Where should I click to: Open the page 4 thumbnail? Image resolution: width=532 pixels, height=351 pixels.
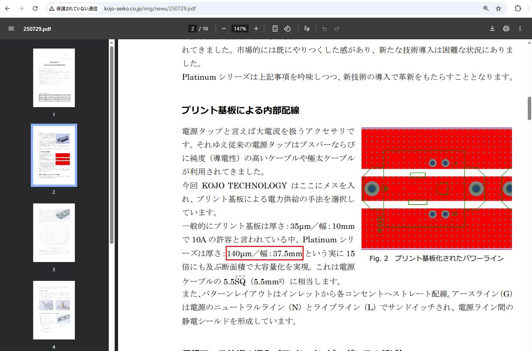pos(54,310)
